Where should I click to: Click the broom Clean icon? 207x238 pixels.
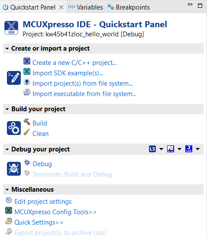(27, 132)
